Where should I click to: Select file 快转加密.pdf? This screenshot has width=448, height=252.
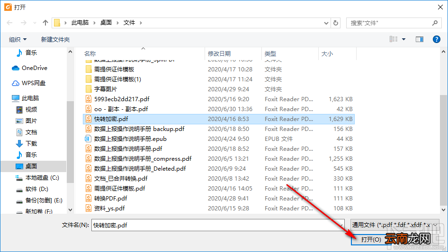(x=219, y=119)
